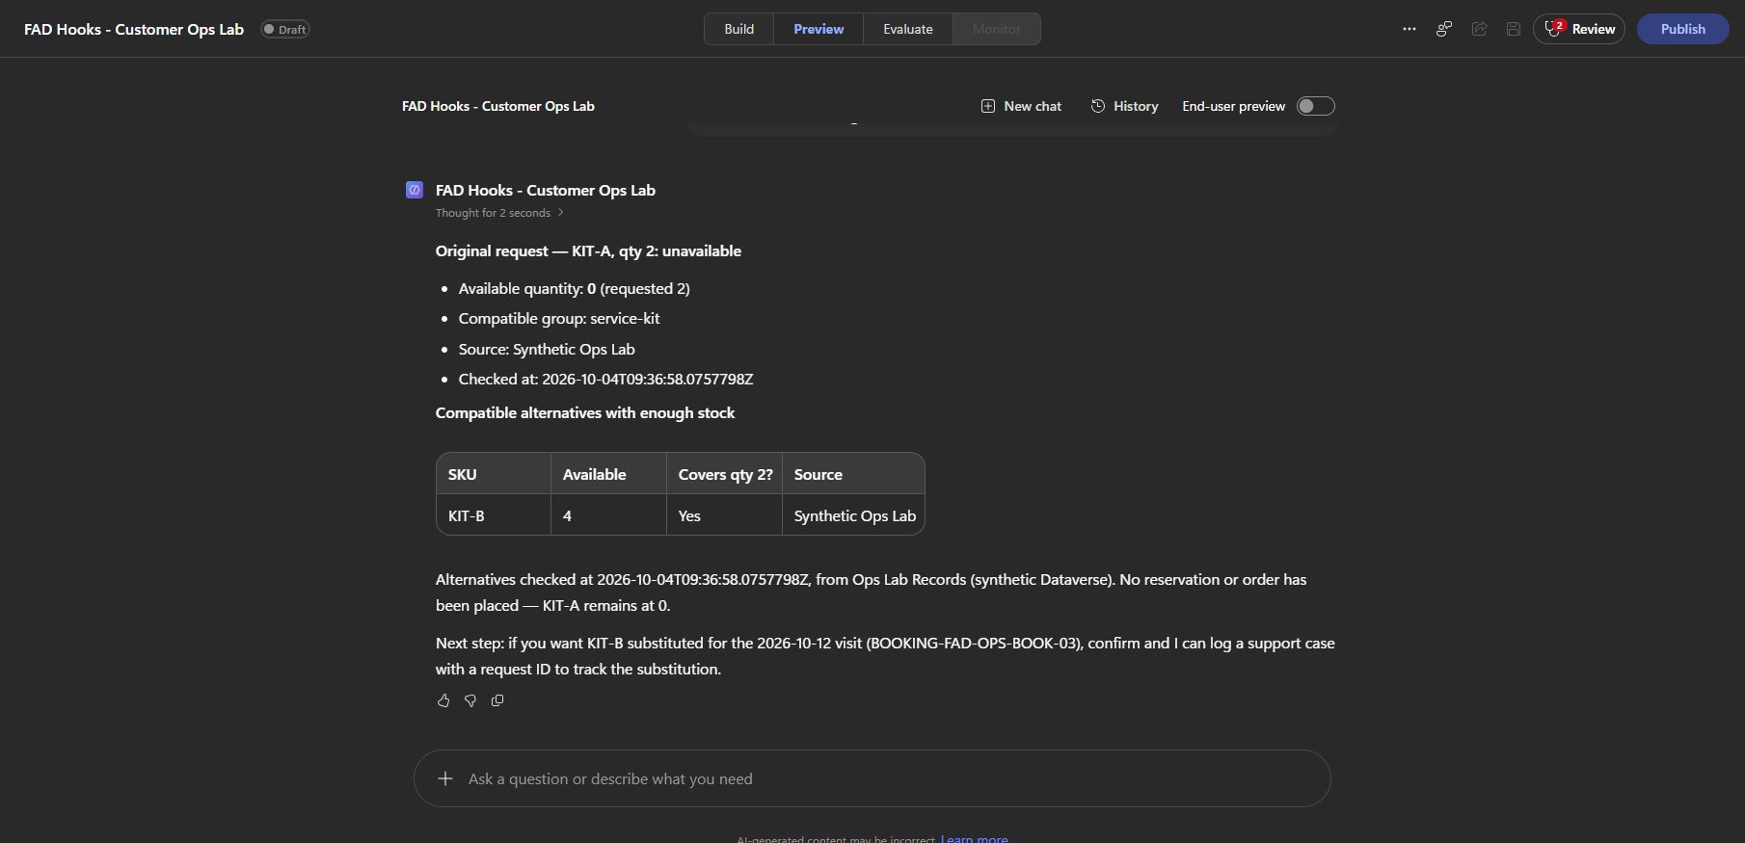Publish the agent
1745x843 pixels.
(x=1683, y=29)
